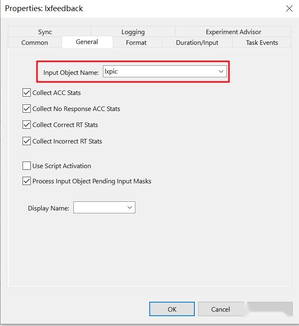Image resolution: width=299 pixels, height=326 pixels.
Task: Toggle Collect No Response ACC Stats checkbox
Action: pos(27,109)
